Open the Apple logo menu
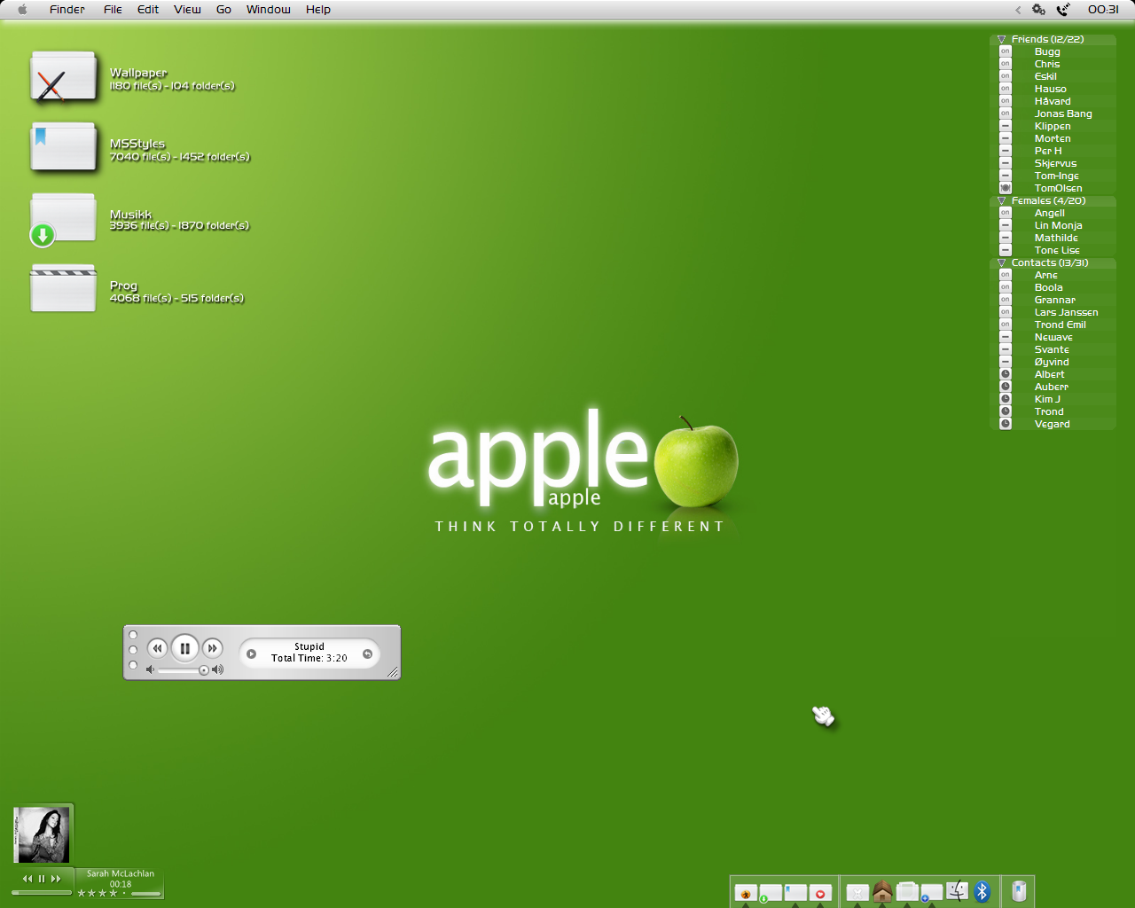The width and height of the screenshot is (1135, 908). click(22, 10)
